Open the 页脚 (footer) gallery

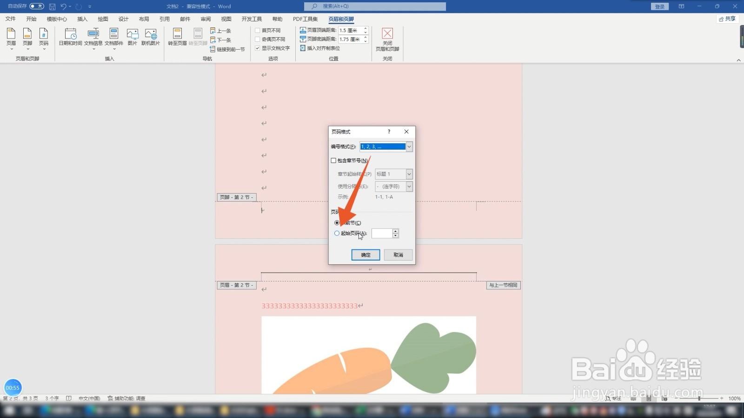27,38
